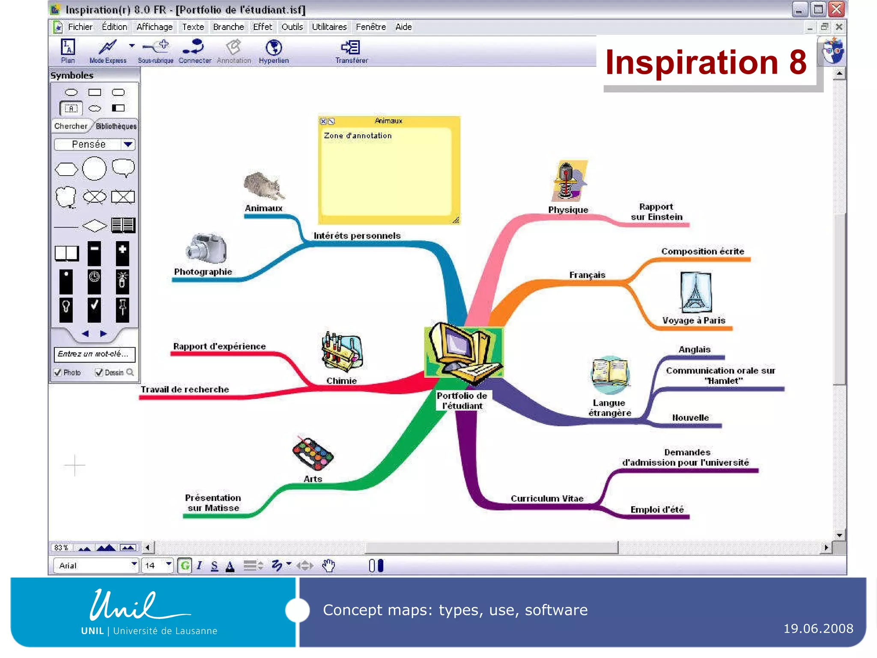Open the Plan (outline) view
Screen dimensions: 877x658
point(68,51)
